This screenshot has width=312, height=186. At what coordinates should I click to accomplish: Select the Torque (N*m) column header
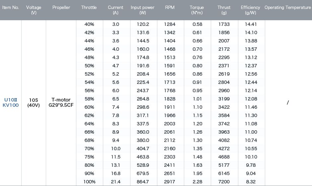click(197, 10)
